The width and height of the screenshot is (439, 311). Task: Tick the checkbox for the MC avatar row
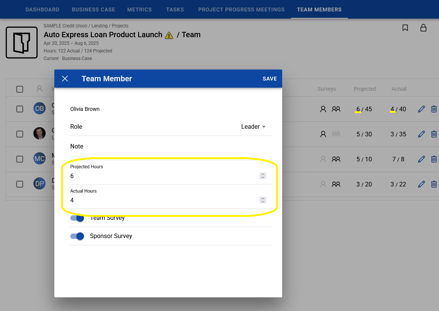point(20,159)
